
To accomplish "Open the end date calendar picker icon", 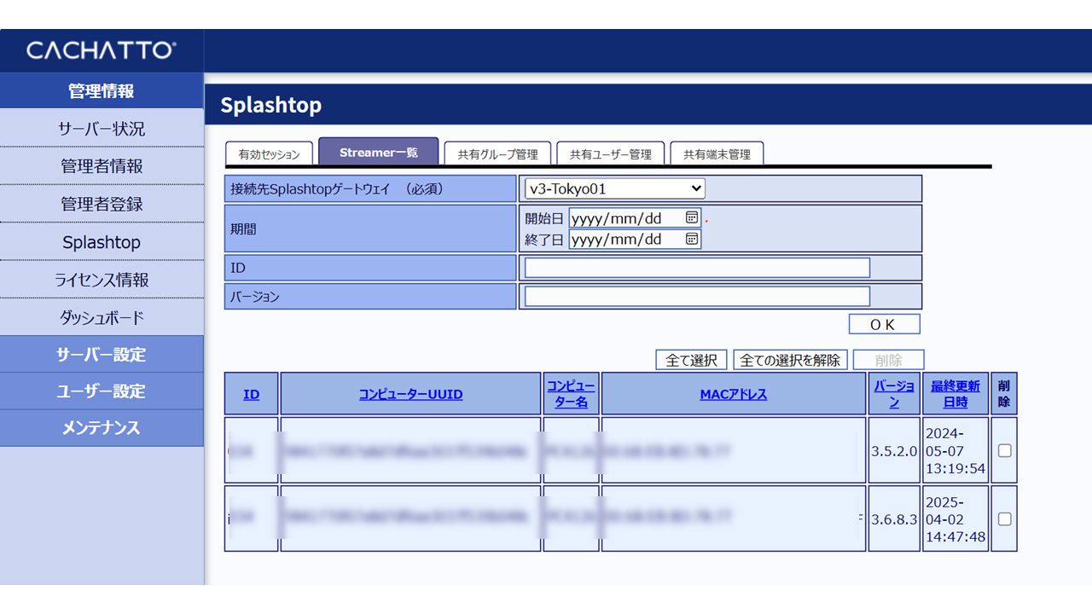I will tap(692, 240).
